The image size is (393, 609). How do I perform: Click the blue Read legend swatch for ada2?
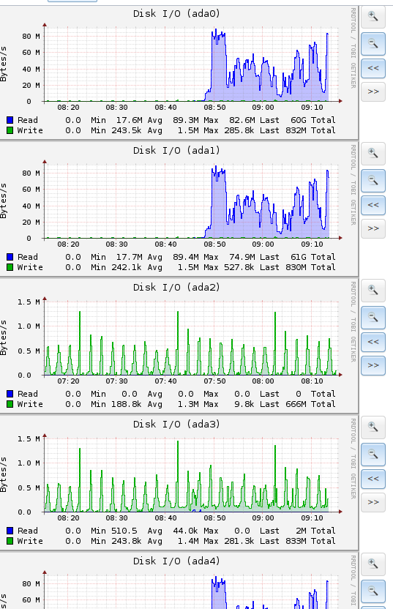(x=10, y=394)
